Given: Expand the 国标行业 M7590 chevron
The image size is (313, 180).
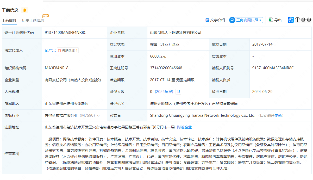Looking at the screenshot, I should 98,115.
